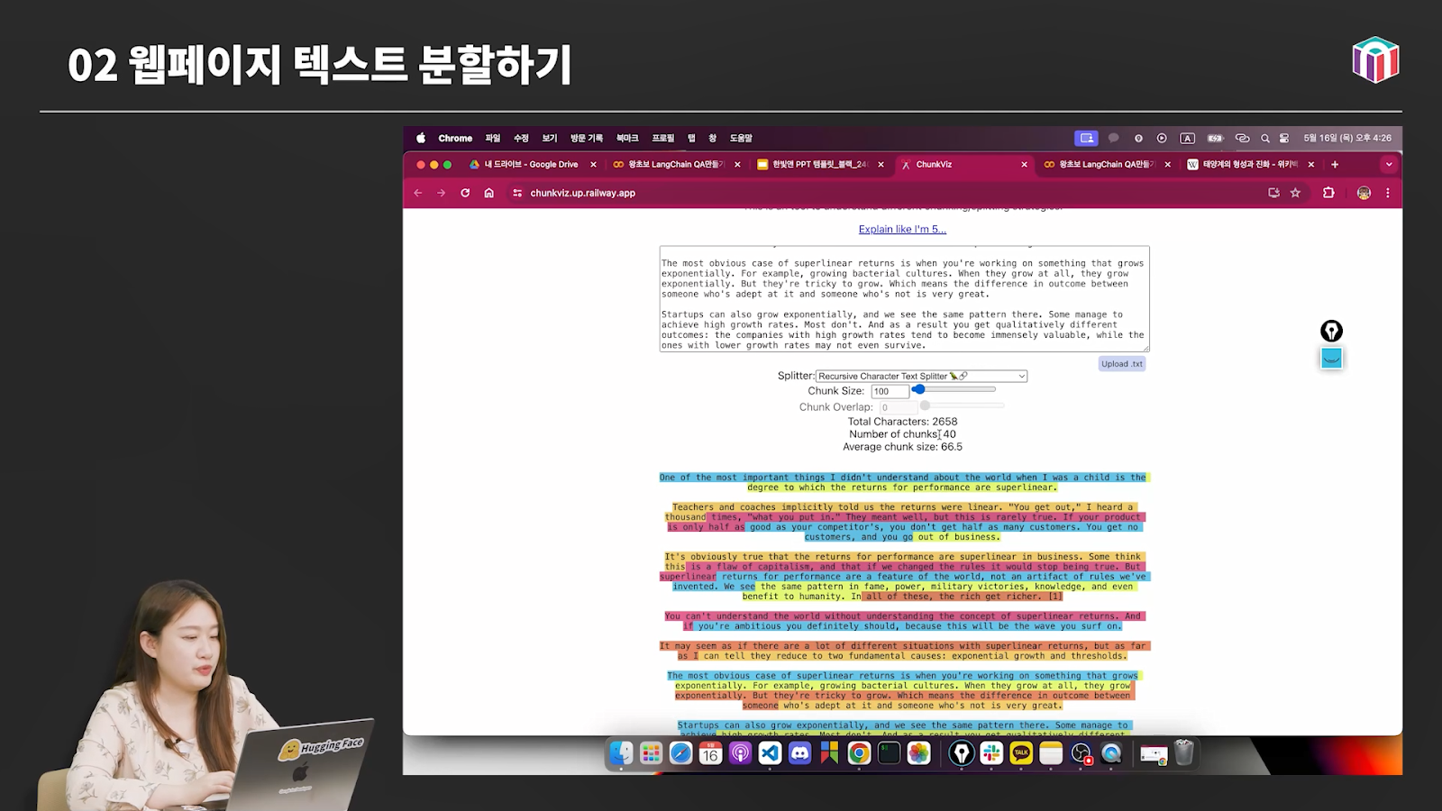The height and width of the screenshot is (811, 1442).
Task: Expand the tab search dropdown arrow
Action: 1389,165
